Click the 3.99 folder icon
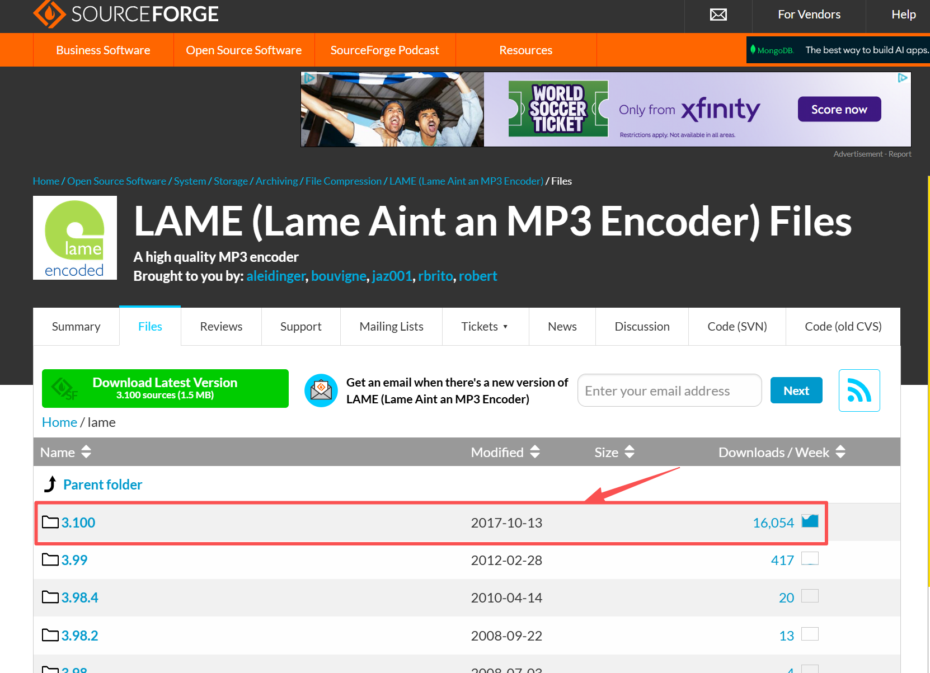 click(x=50, y=559)
